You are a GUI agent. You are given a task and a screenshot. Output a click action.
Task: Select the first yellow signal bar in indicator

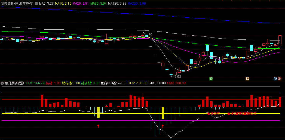point(98,112)
